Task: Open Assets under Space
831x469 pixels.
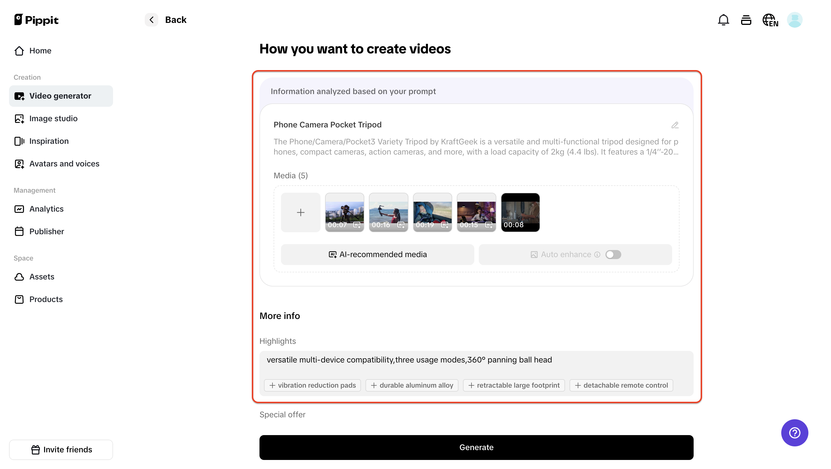Action: click(42, 276)
